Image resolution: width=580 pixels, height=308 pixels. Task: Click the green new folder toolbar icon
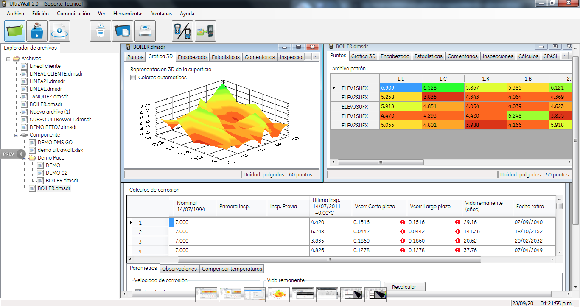[15, 31]
